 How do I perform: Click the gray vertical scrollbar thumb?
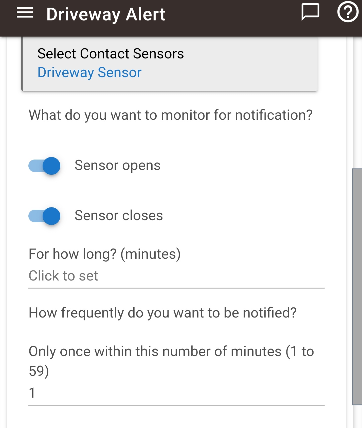pyautogui.click(x=357, y=287)
